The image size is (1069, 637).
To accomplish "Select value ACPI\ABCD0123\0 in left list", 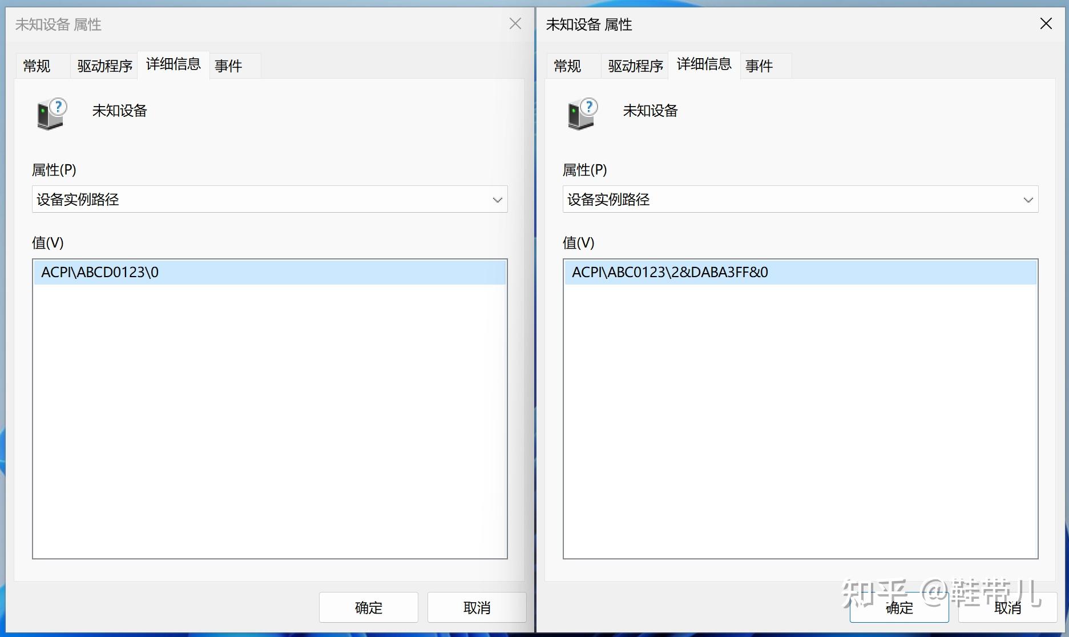I will coord(269,272).
